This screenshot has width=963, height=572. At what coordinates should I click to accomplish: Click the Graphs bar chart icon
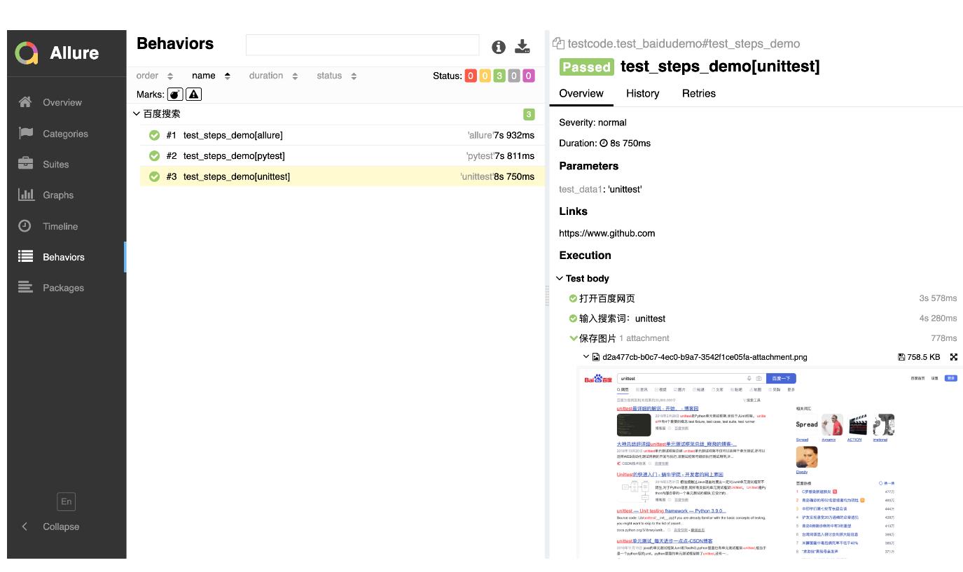tap(25, 195)
